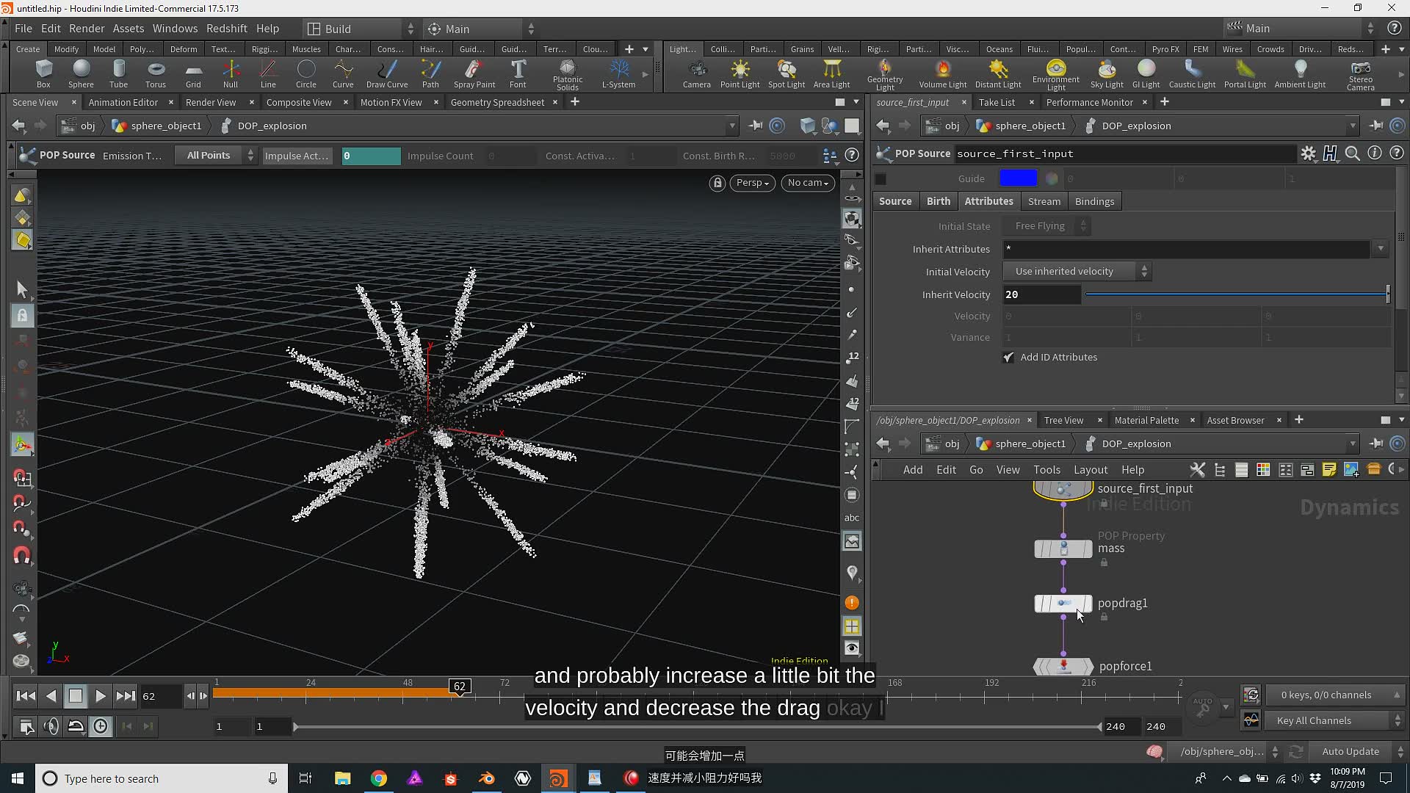
Task: Play the simulation forward
Action: [x=101, y=696]
